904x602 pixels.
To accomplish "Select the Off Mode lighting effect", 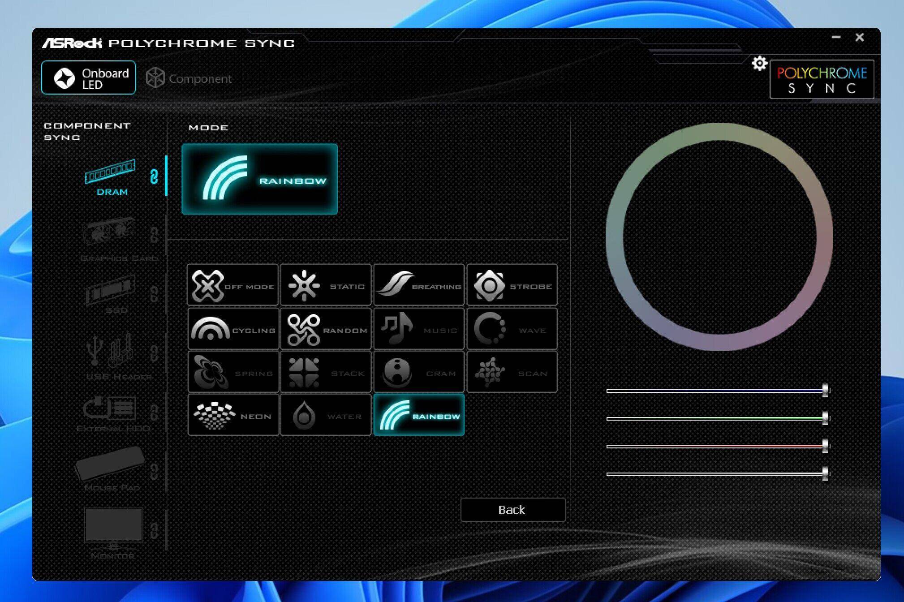I will (x=233, y=285).
